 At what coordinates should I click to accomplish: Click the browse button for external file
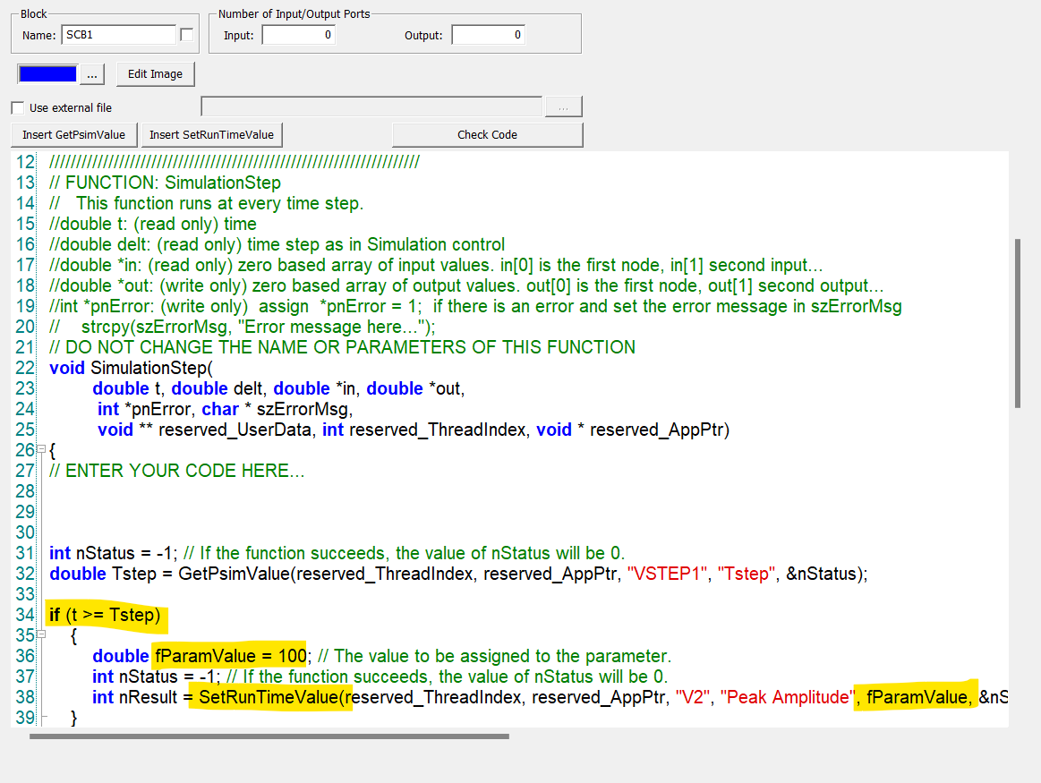pyautogui.click(x=564, y=106)
